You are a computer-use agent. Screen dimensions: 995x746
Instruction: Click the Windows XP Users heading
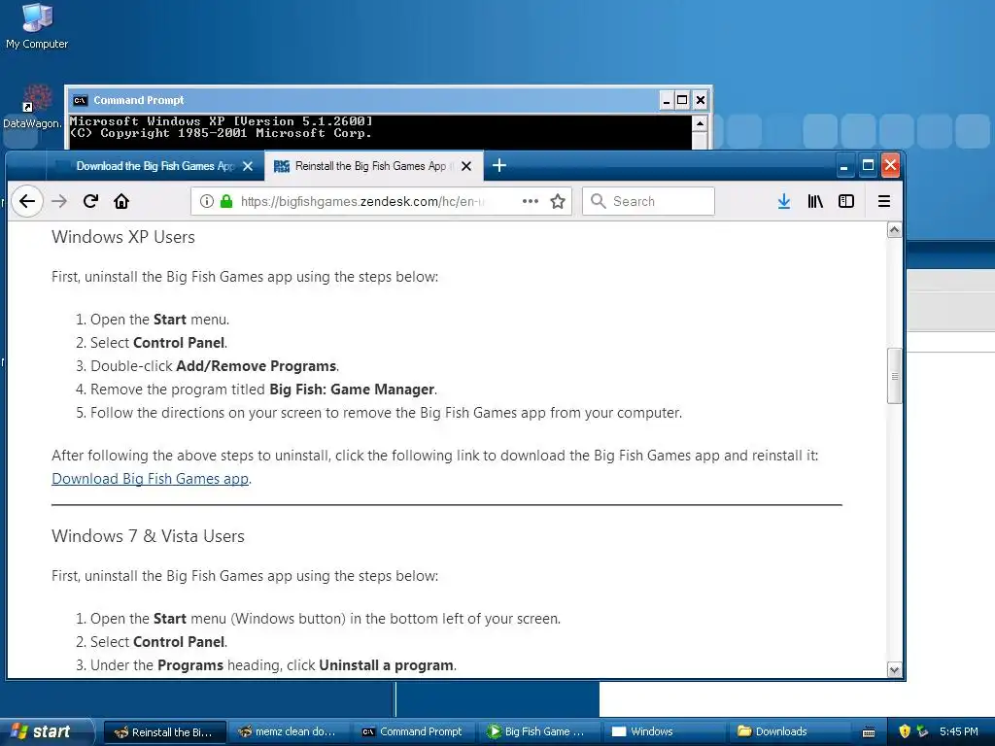click(123, 237)
